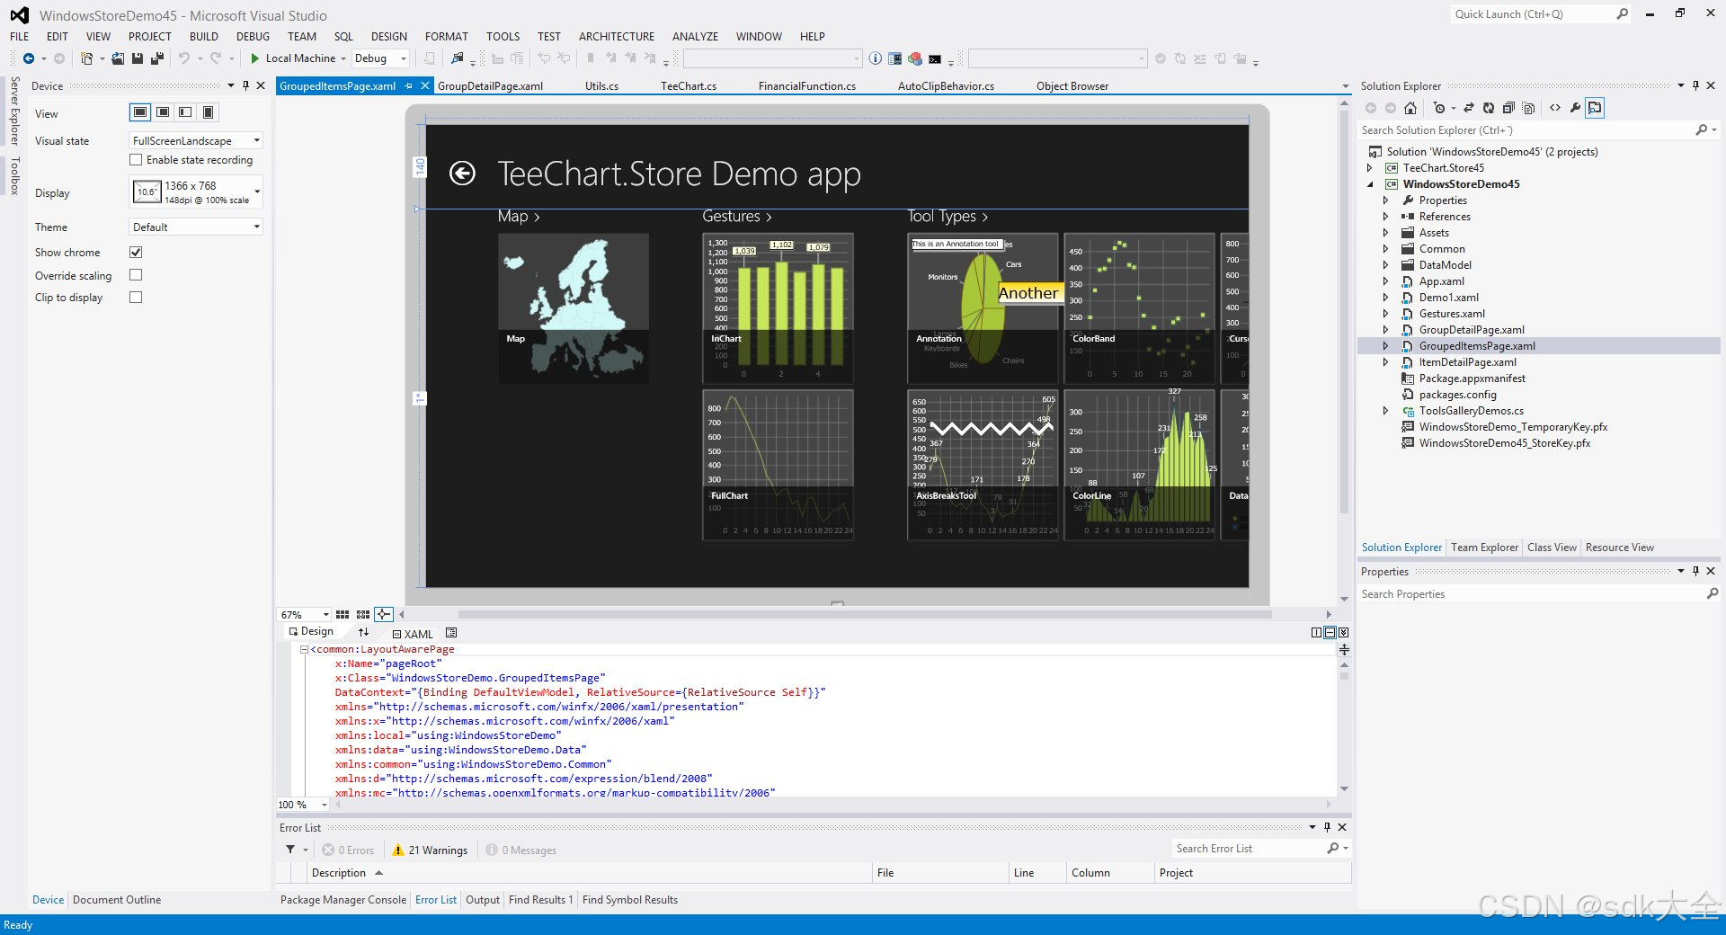Click the designer Show snap grid icon

(x=343, y=615)
